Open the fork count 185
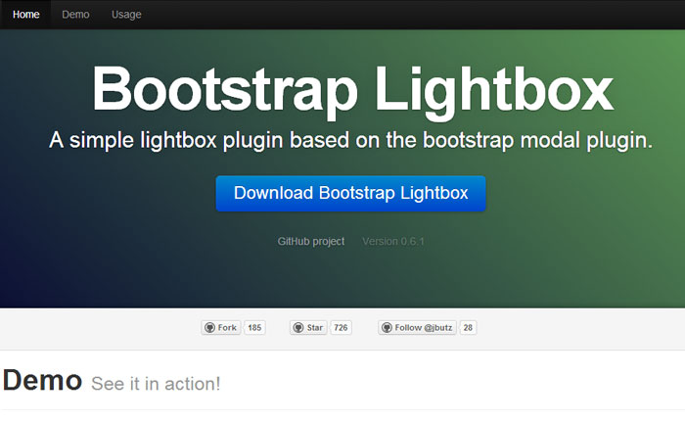This screenshot has height=421, width=685. [254, 327]
